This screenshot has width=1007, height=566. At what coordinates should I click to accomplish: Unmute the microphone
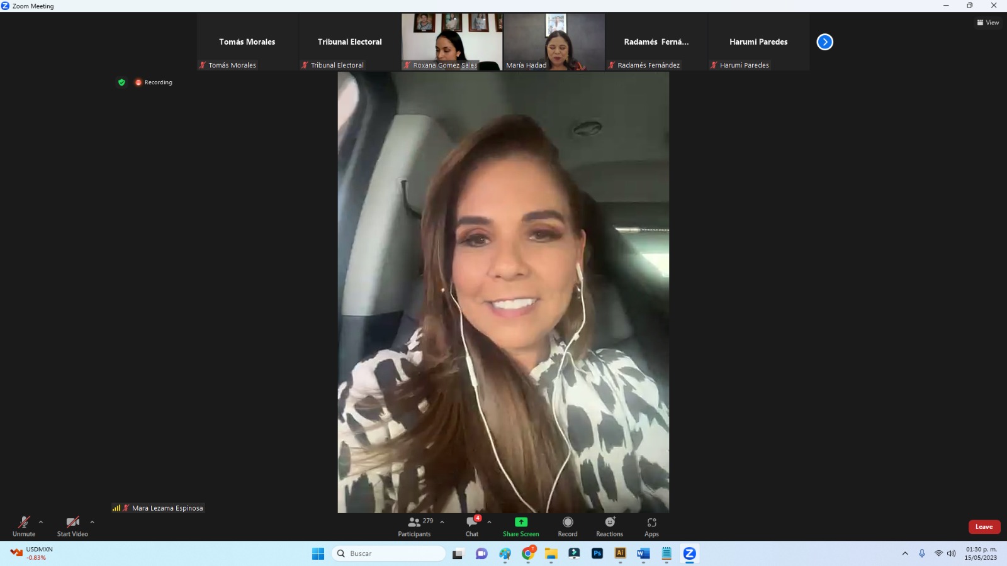pyautogui.click(x=24, y=526)
